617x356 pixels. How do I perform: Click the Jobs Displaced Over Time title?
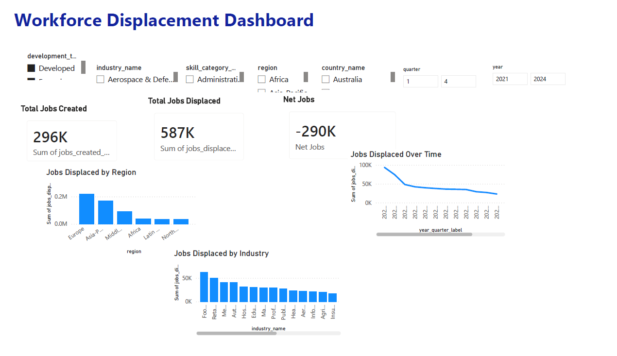[x=396, y=154]
